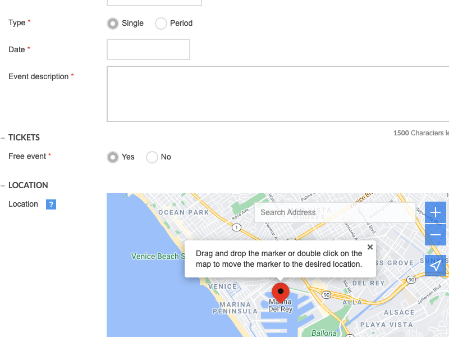Click the Search Address field on map
449x337 pixels.
coord(335,212)
